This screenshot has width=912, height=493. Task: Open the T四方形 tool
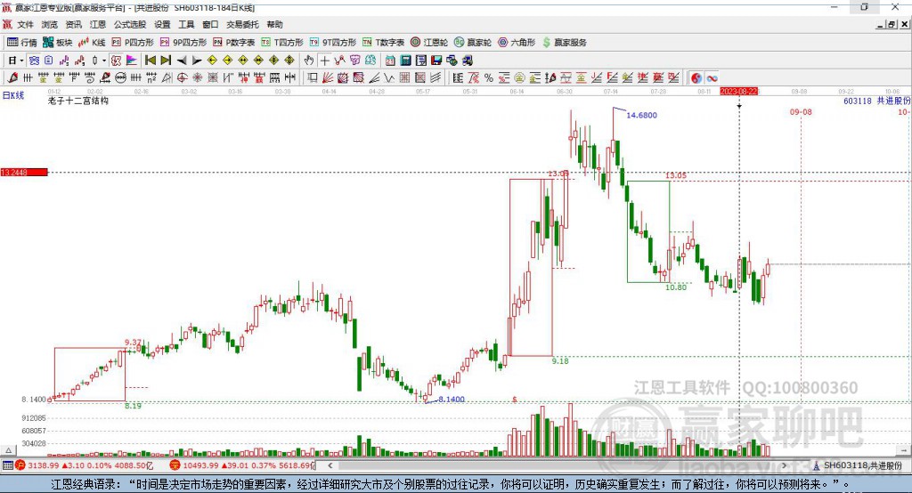282,43
